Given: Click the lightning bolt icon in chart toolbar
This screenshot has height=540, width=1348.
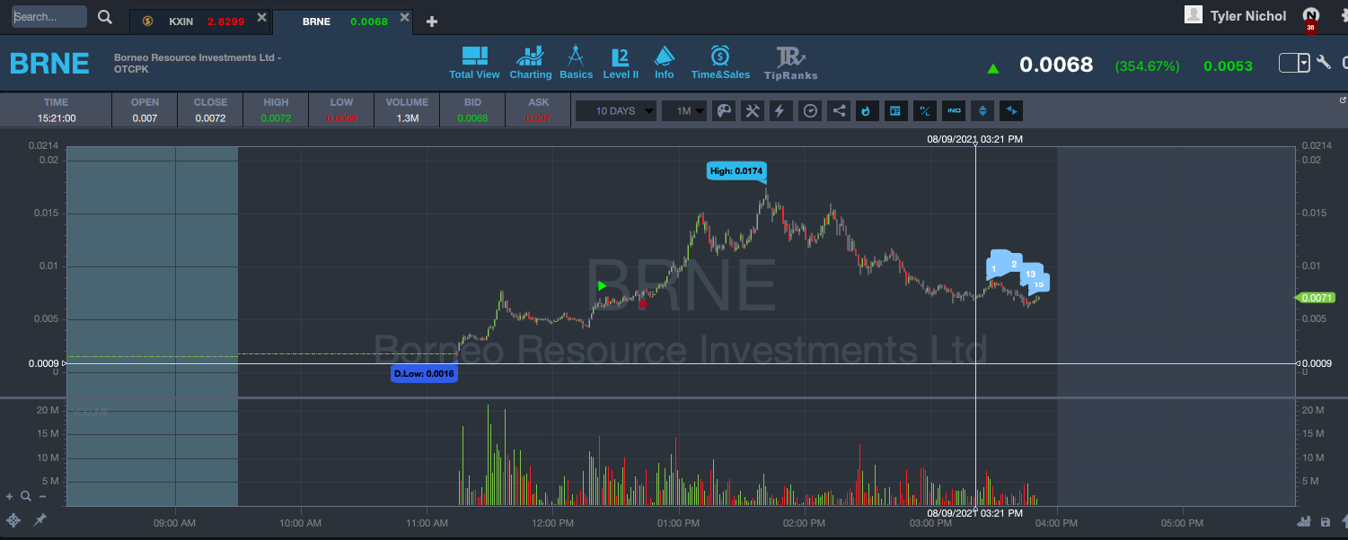Looking at the screenshot, I should (x=780, y=111).
